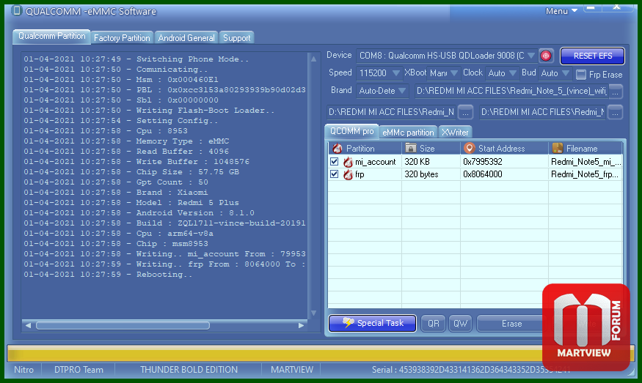The width and height of the screenshot is (642, 383).
Task: Click flame icon on mi_account row
Action: pos(348,162)
